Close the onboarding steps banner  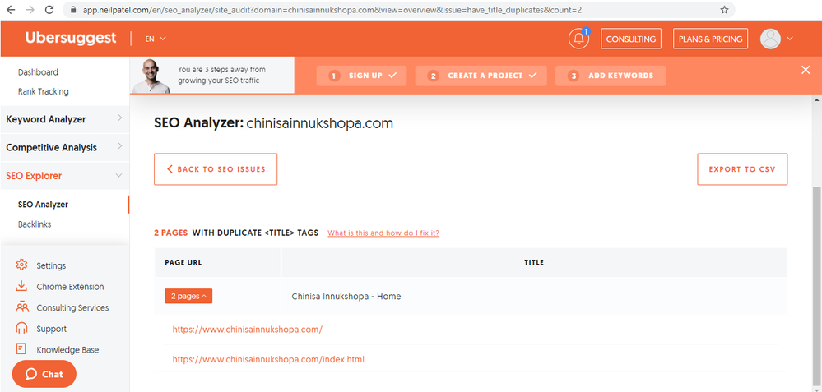click(x=806, y=70)
